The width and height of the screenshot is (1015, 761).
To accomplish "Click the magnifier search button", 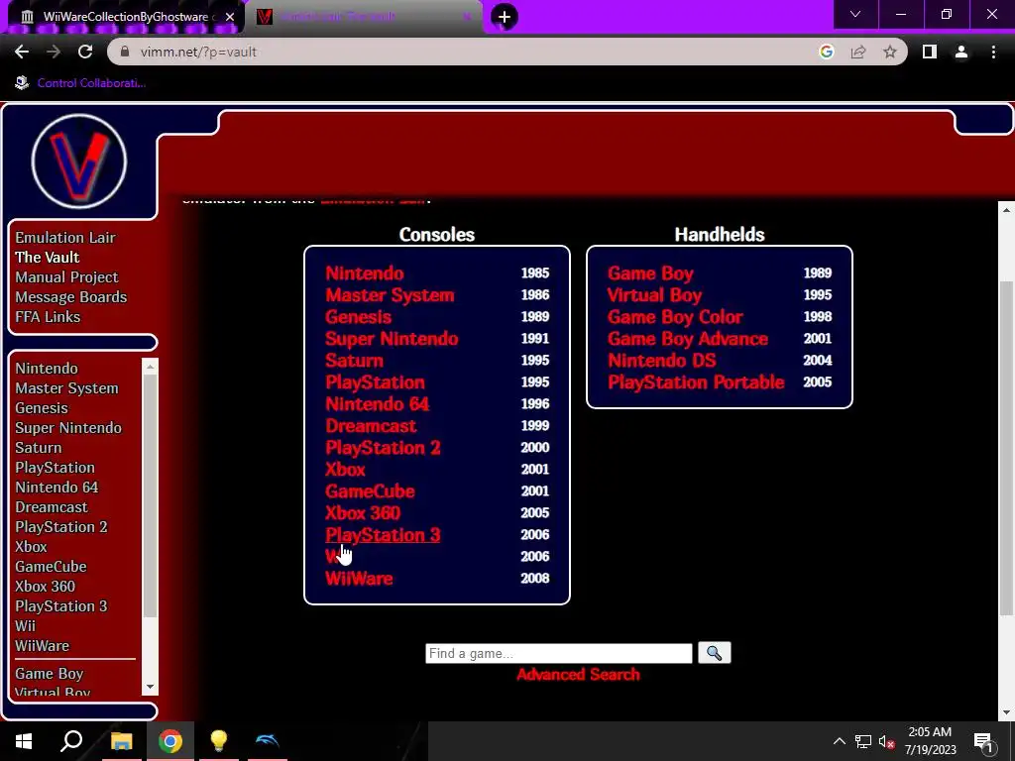I will click(x=714, y=653).
